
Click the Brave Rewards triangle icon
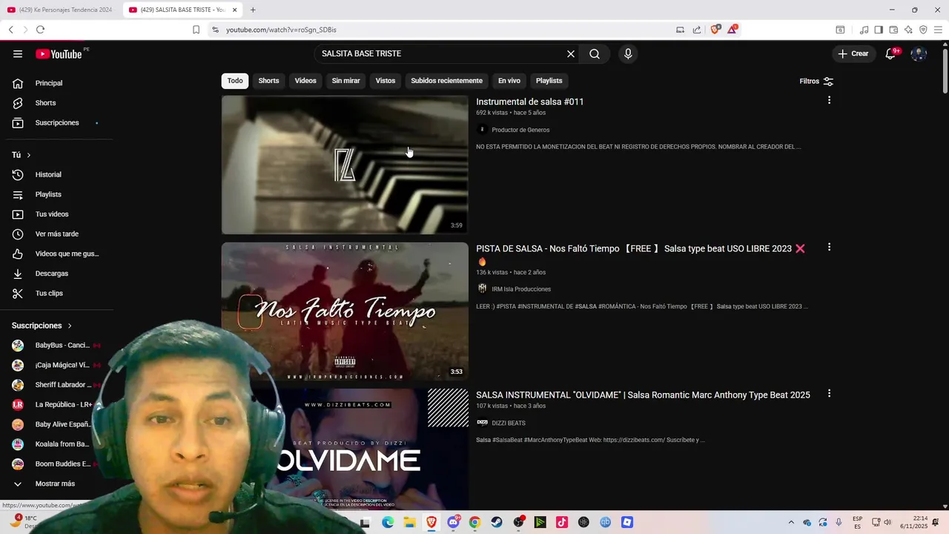pyautogui.click(x=733, y=30)
